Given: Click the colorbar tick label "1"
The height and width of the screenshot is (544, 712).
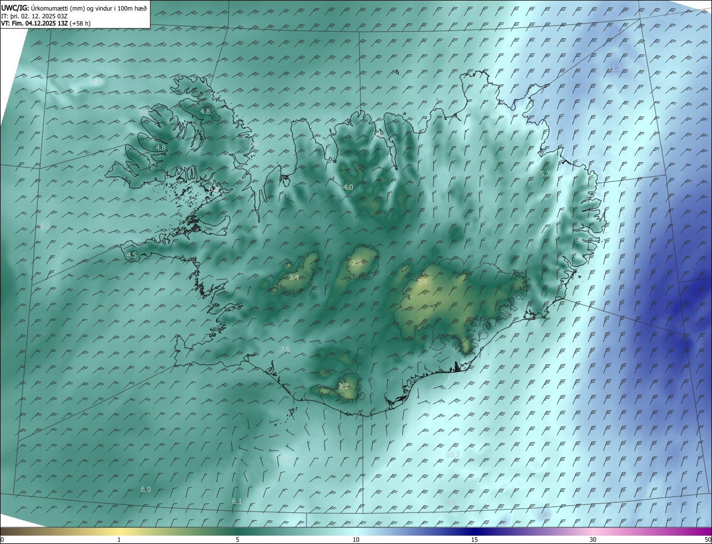Looking at the screenshot, I should pyautogui.click(x=119, y=540).
